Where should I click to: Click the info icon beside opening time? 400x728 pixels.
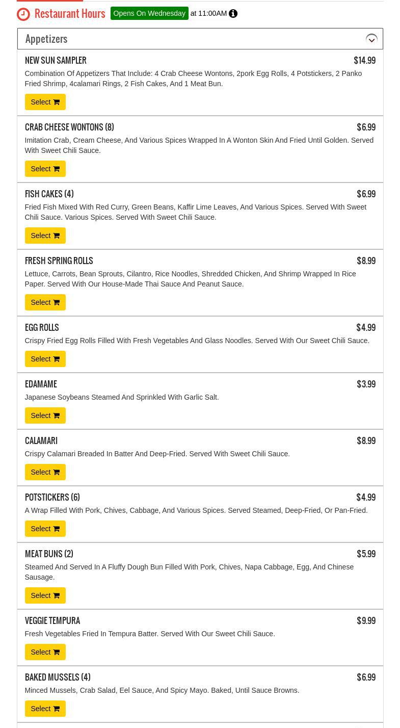point(233,14)
